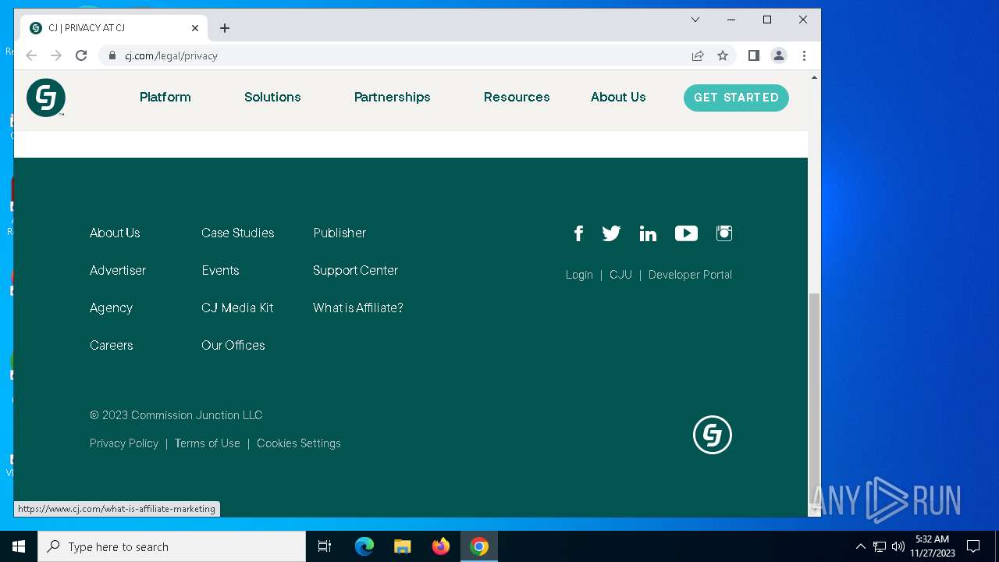Open the Publisher footer link
Screen dimensions: 999x562
point(340,233)
